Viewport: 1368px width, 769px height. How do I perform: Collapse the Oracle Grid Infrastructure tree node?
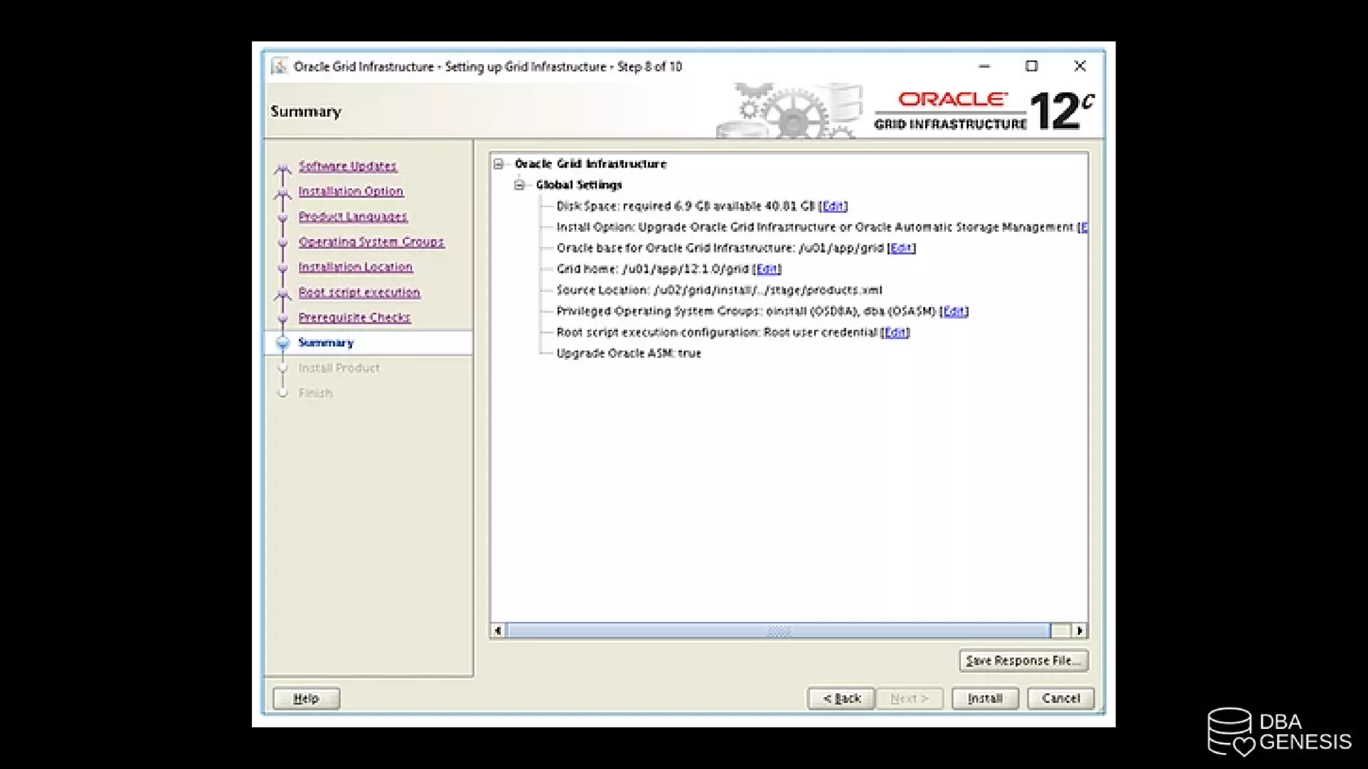pyautogui.click(x=498, y=164)
